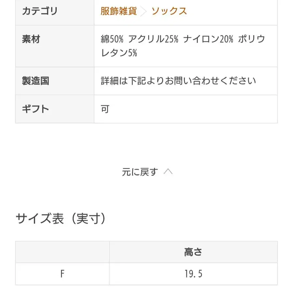Image resolution: width=293 pixels, height=293 pixels.
Task: Click the 可 gift value
Action: [105, 109]
